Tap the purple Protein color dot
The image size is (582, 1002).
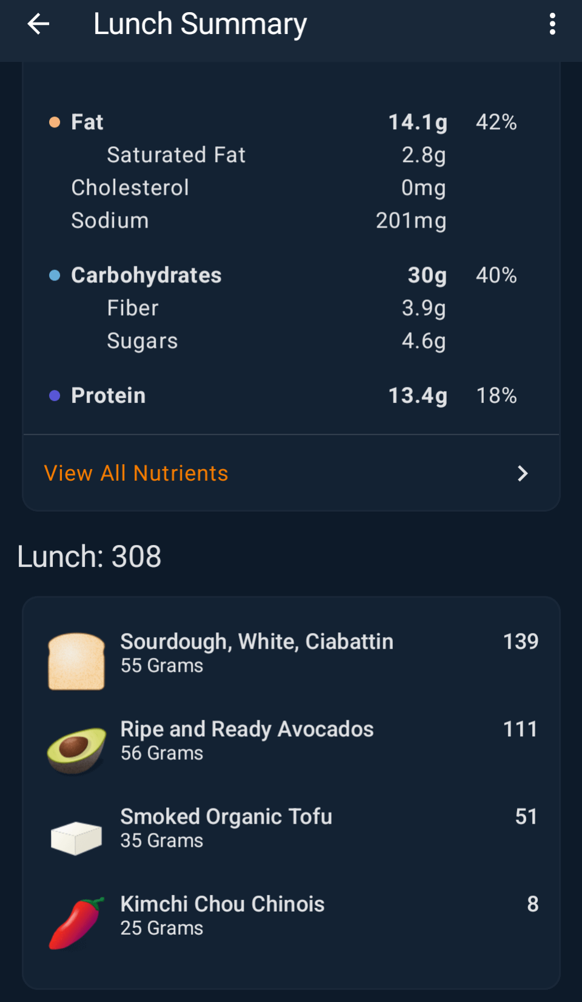pyautogui.click(x=55, y=396)
